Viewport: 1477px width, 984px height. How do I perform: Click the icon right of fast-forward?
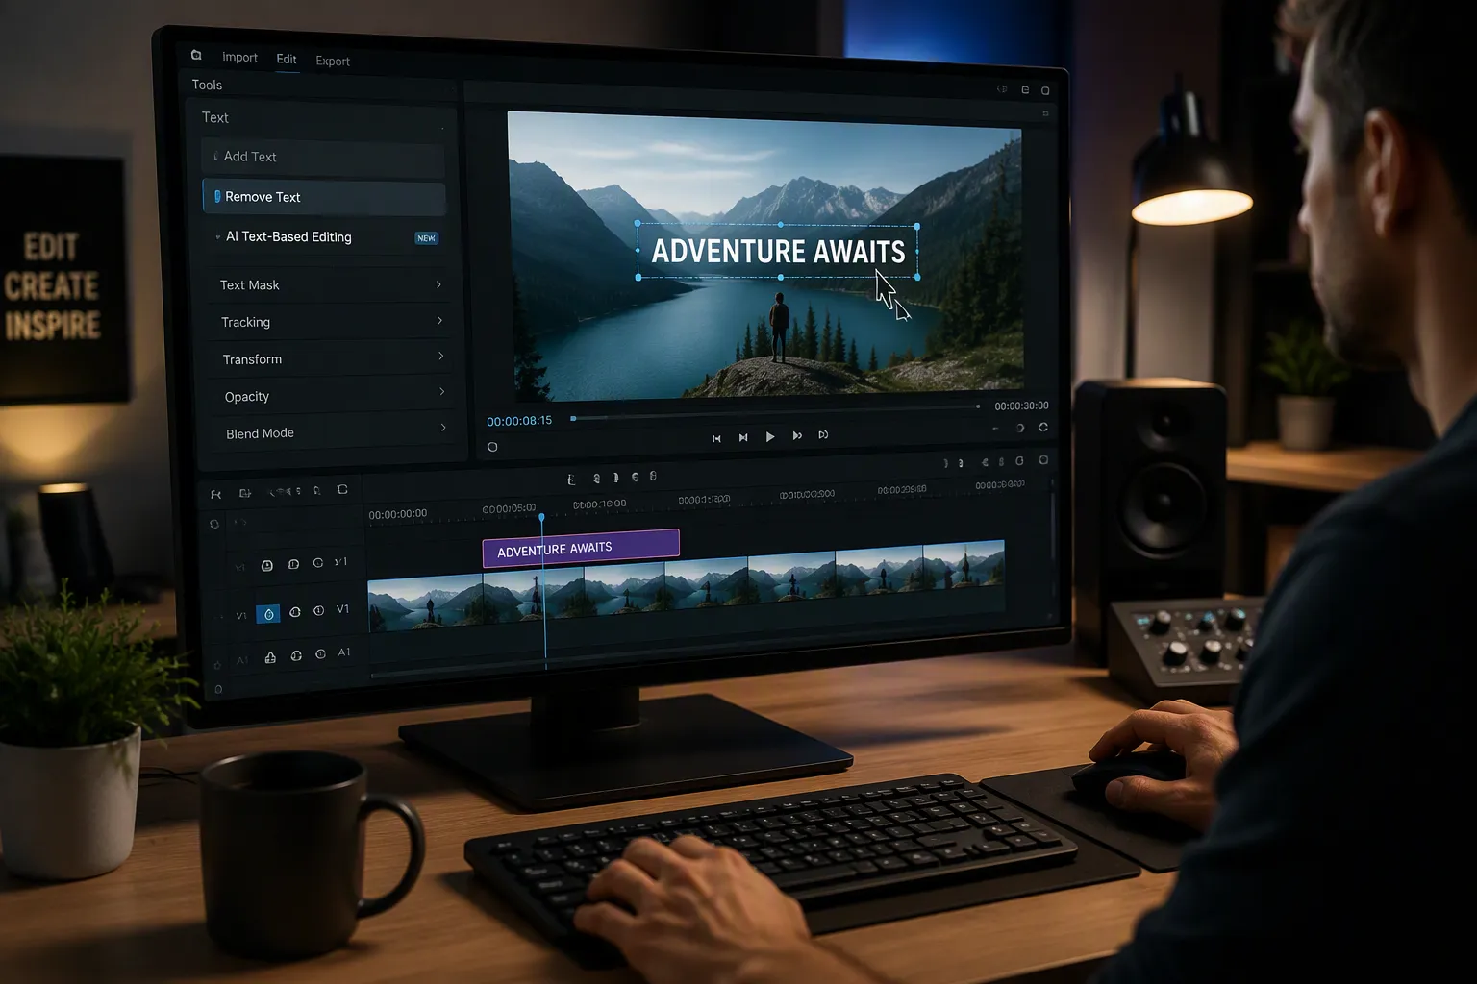tap(823, 434)
